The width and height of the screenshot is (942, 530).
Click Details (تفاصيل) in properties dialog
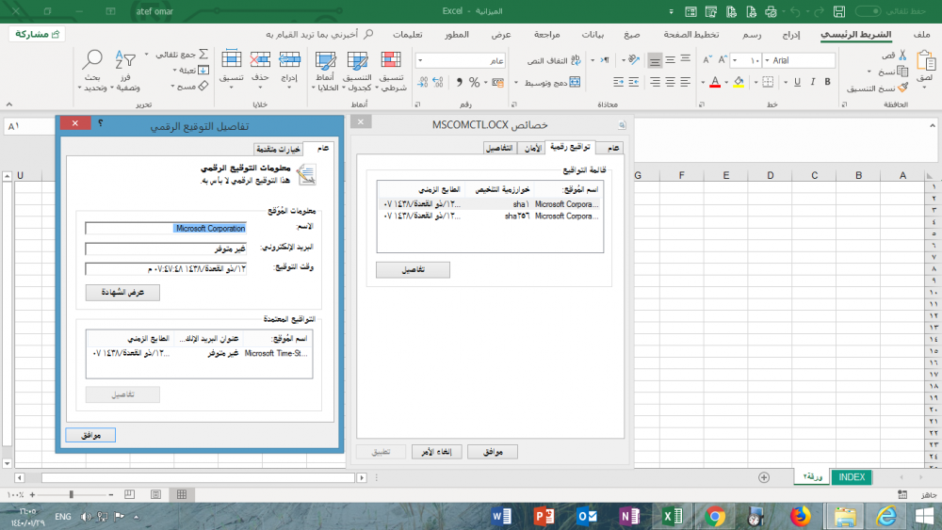(413, 270)
